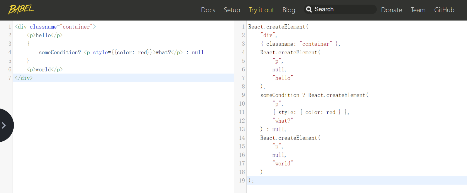Open the Setup page
This screenshot has height=193, width=467.
tap(232, 10)
